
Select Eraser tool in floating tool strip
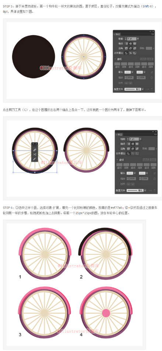[x=35, y=150]
